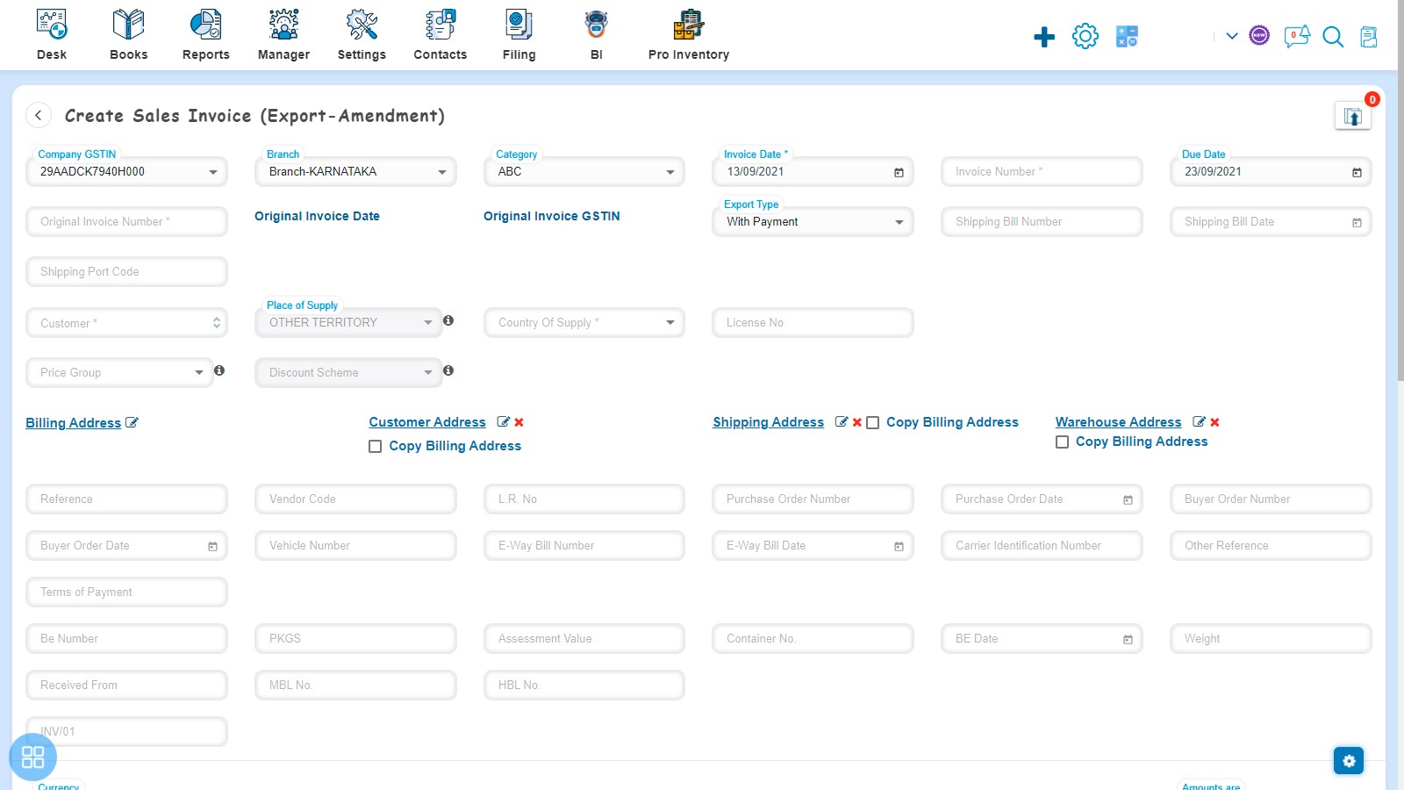Viewport: 1404px width, 790px height.
Task: Open the grid apps launcher button
Action: 32,757
